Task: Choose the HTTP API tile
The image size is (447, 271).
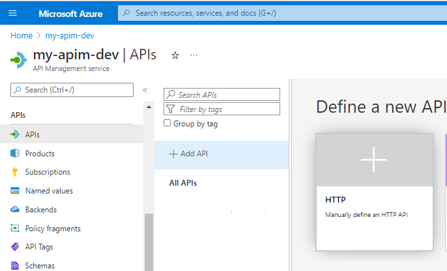Action: point(375,192)
